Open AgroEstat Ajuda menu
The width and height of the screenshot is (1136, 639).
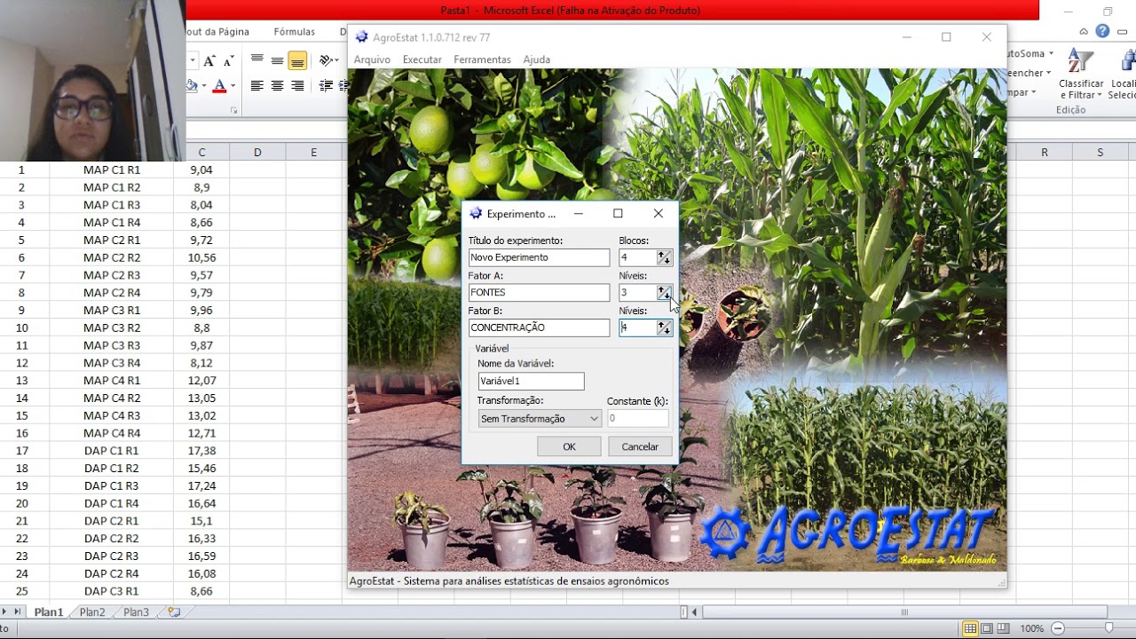(x=536, y=59)
